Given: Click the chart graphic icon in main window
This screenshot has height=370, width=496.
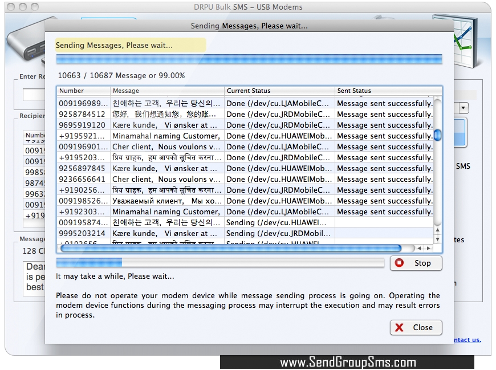Looking at the screenshot, I should (x=466, y=41).
